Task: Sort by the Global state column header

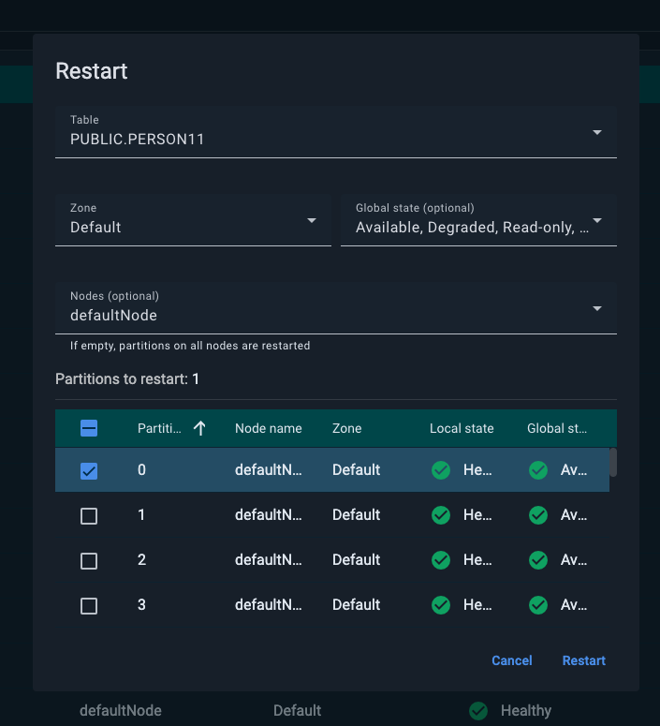Action: point(557,428)
